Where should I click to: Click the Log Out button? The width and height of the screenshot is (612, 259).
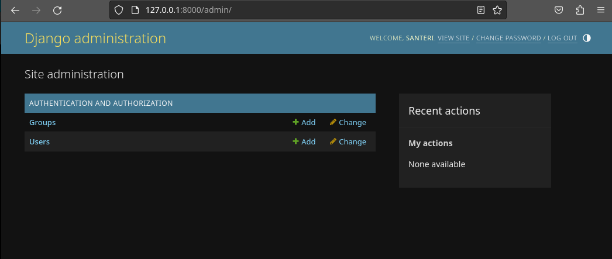(x=562, y=38)
